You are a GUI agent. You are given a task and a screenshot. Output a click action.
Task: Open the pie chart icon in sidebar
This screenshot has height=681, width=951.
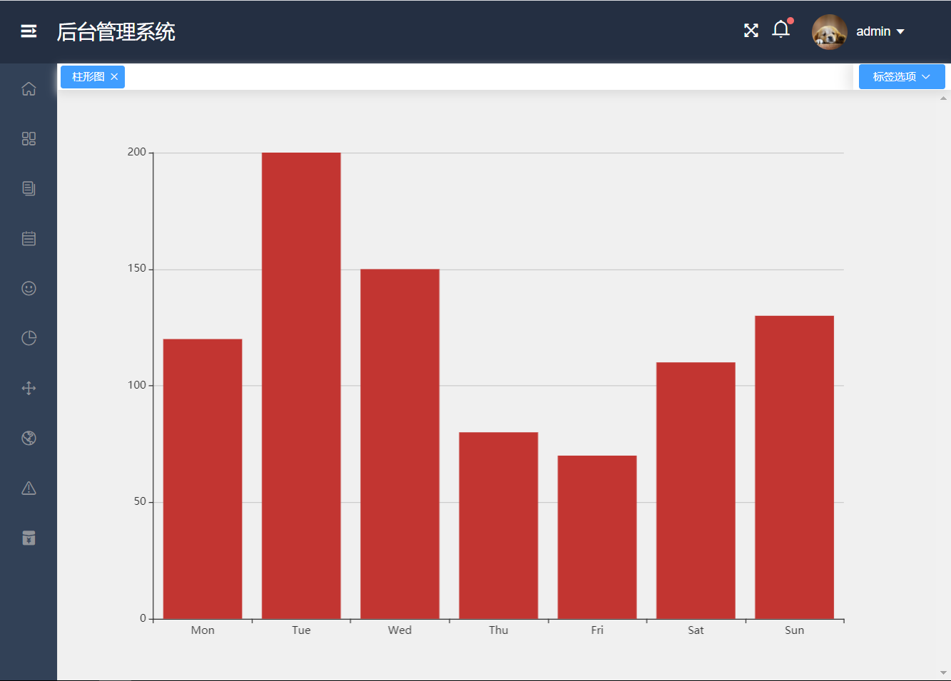click(29, 338)
